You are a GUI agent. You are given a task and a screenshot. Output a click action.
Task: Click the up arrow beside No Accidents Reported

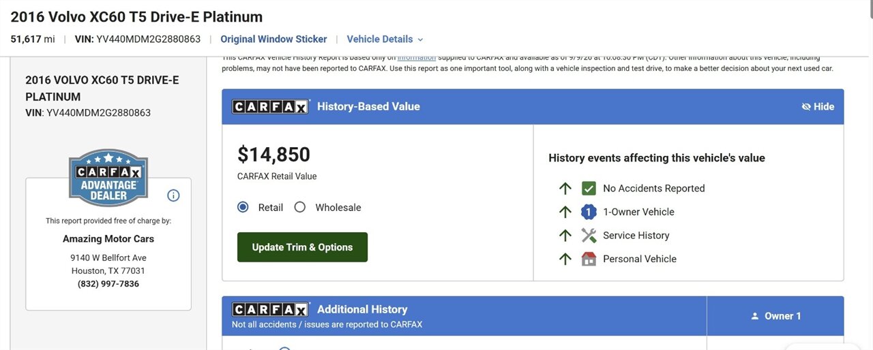pos(565,189)
